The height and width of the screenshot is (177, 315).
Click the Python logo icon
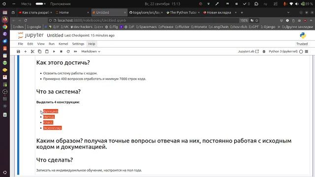pos(303,35)
